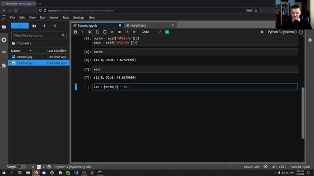Click the [7] output tuple (11.0, 52.0, 48.6179999)
Screen dimensions: 314x176
click(x=115, y=77)
